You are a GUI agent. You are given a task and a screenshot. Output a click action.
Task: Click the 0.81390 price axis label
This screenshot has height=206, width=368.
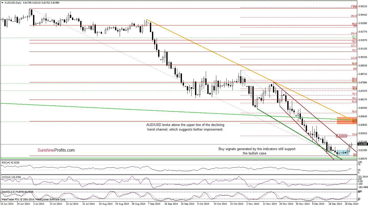pyautogui.click(x=363, y=150)
